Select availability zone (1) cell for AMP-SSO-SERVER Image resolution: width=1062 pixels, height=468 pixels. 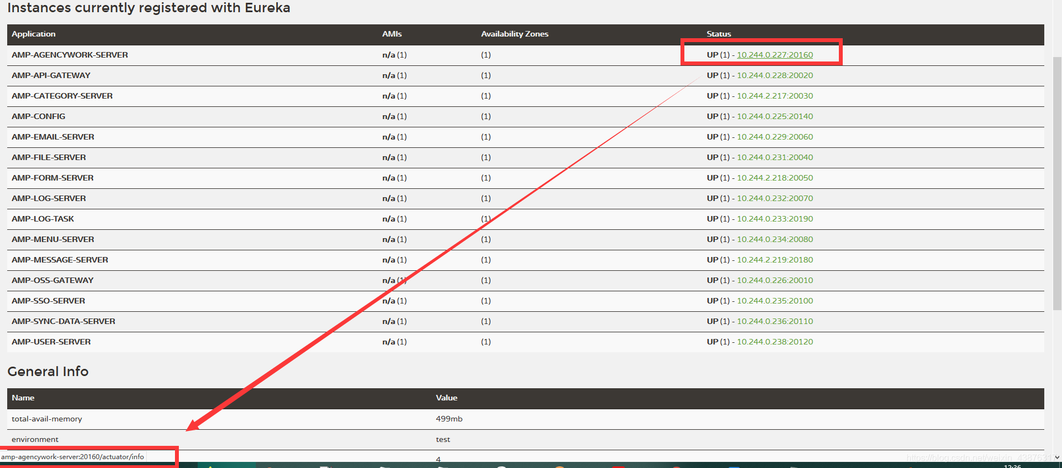click(486, 301)
